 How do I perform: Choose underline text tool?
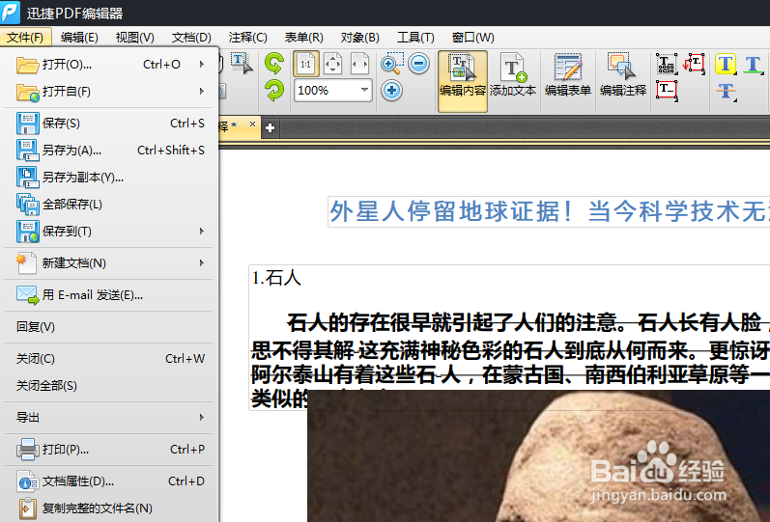pyautogui.click(x=754, y=64)
